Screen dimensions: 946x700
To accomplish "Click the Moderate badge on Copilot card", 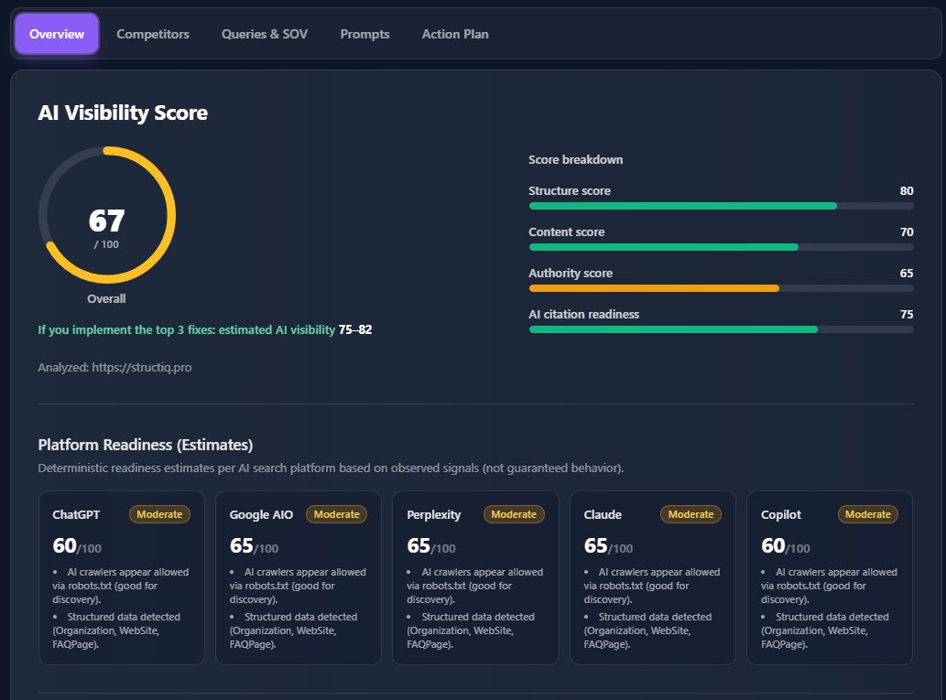I will [x=867, y=514].
